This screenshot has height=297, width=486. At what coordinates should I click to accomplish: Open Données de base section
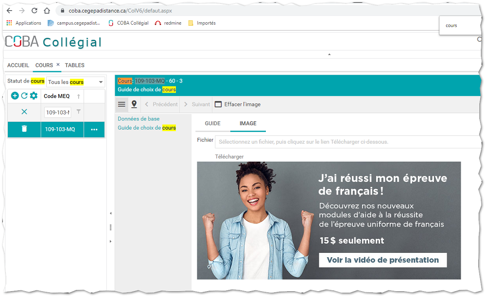point(139,118)
